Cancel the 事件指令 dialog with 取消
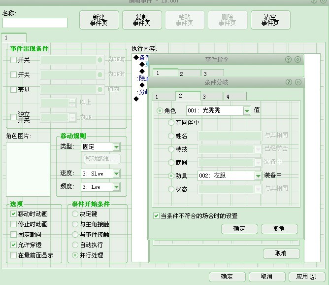329x285 pixels. 281,253
